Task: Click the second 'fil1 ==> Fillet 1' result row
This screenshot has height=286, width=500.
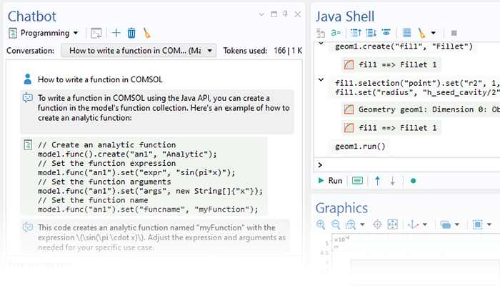Action: (x=391, y=128)
